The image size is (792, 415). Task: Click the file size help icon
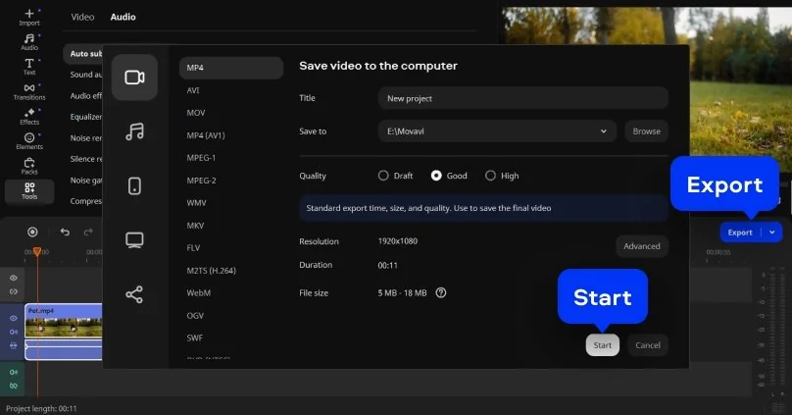coord(441,292)
